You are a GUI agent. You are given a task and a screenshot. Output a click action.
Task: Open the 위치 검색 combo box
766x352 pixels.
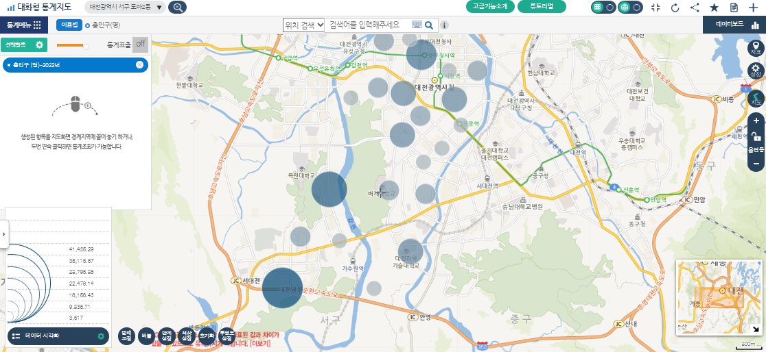pos(303,25)
